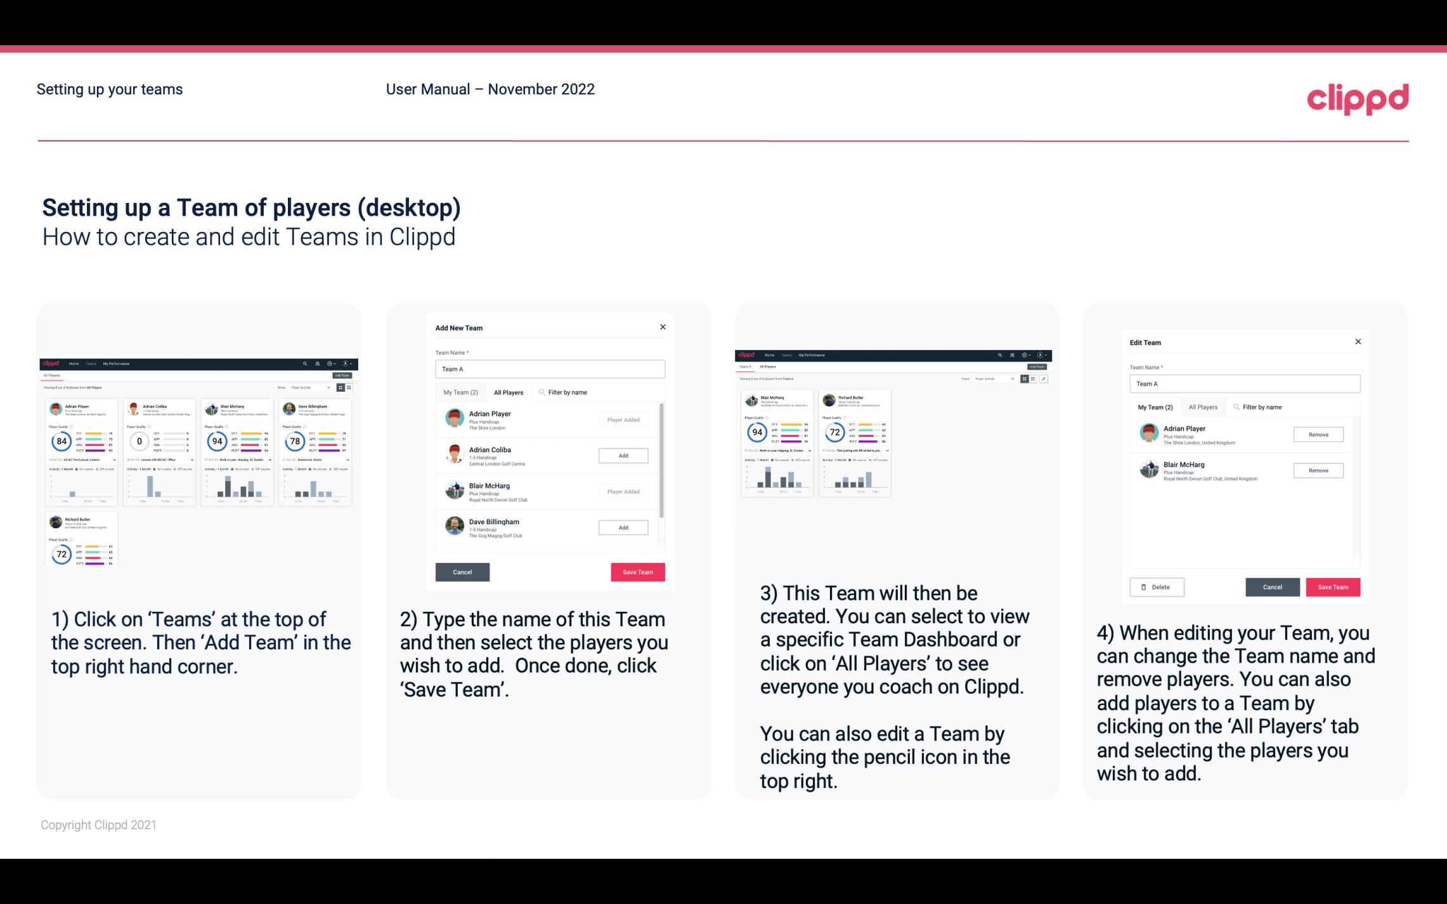The width and height of the screenshot is (1447, 904).
Task: Click the close X on Edit Team dialog
Action: [x=1358, y=342]
